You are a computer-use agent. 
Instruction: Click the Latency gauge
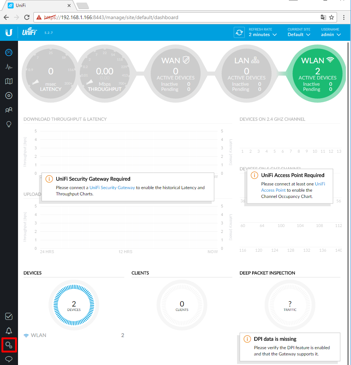click(51, 73)
